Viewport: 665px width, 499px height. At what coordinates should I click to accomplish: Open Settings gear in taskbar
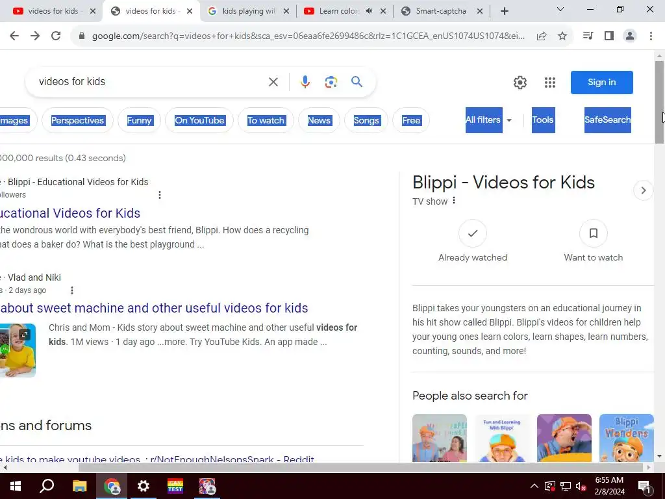[x=144, y=486]
